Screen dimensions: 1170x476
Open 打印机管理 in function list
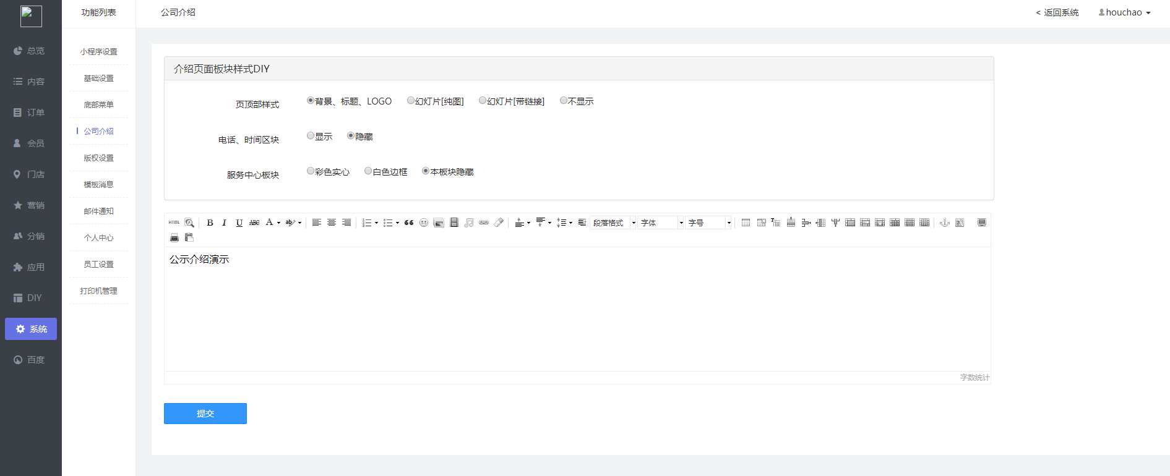click(x=98, y=291)
